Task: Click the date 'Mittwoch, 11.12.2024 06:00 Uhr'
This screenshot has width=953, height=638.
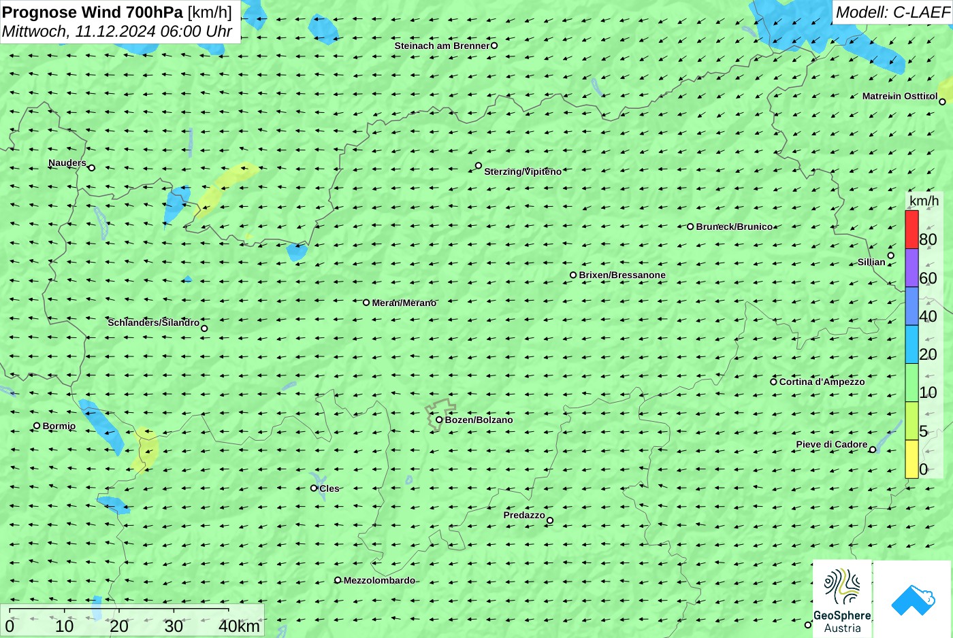Action: (x=117, y=31)
